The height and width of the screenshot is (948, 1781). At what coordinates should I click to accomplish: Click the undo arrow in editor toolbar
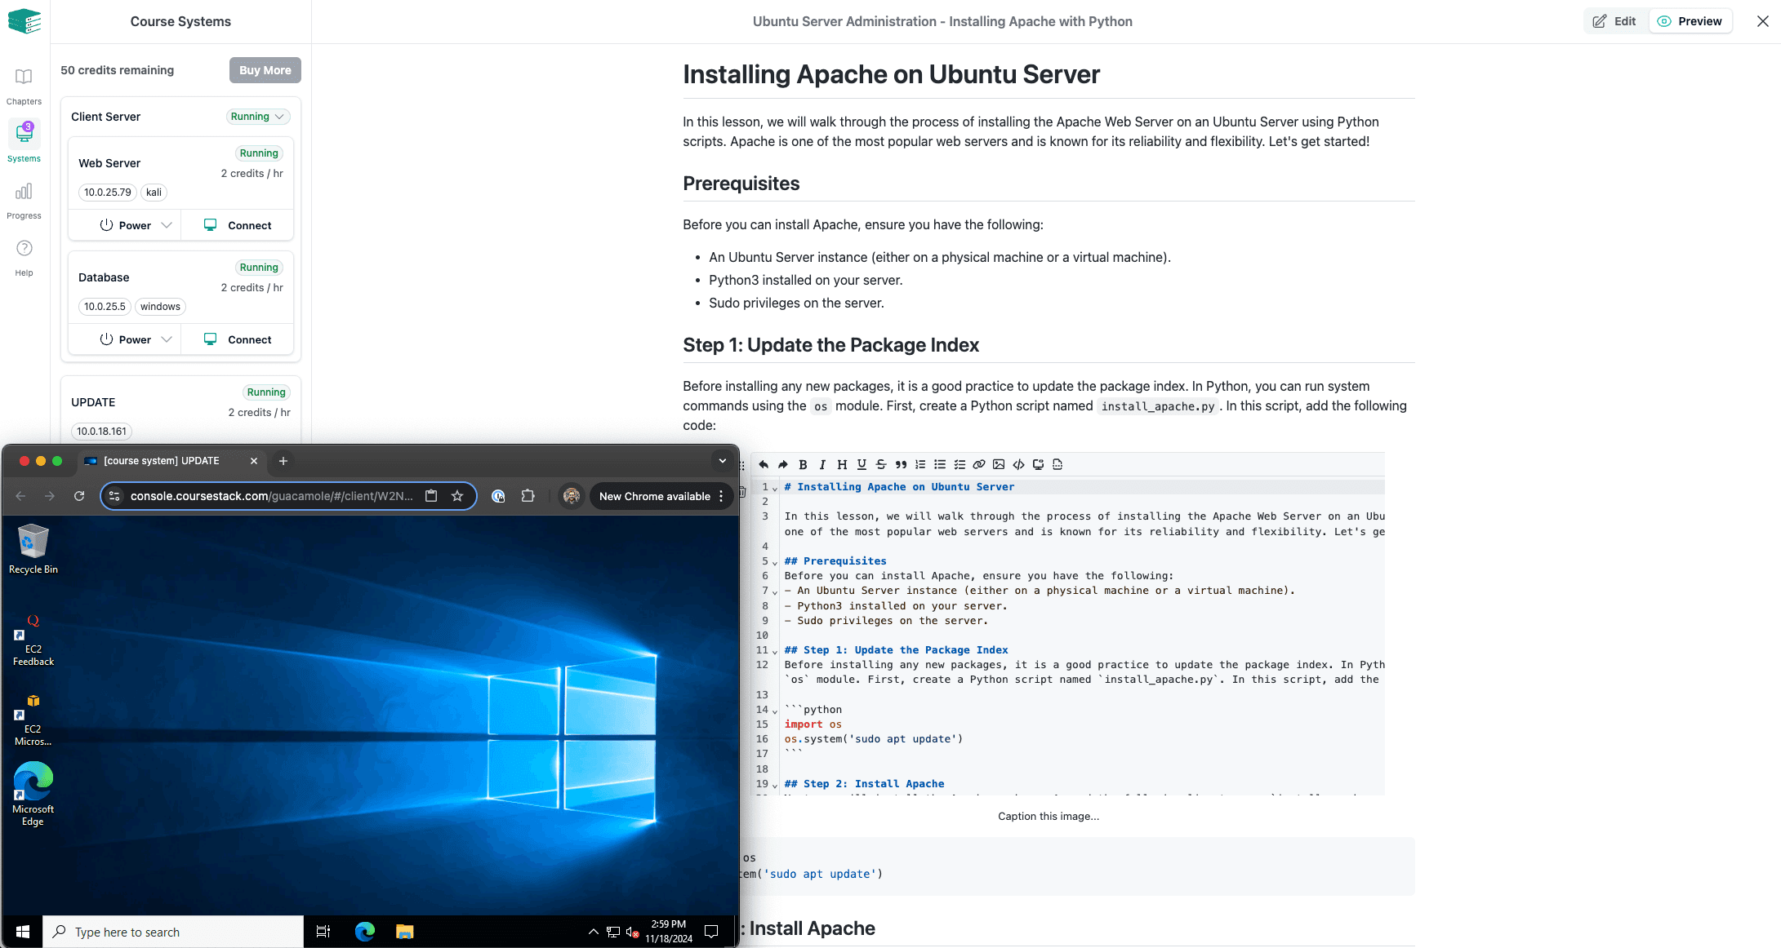click(764, 464)
